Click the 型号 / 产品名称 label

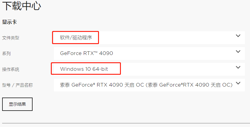[x=17, y=85]
